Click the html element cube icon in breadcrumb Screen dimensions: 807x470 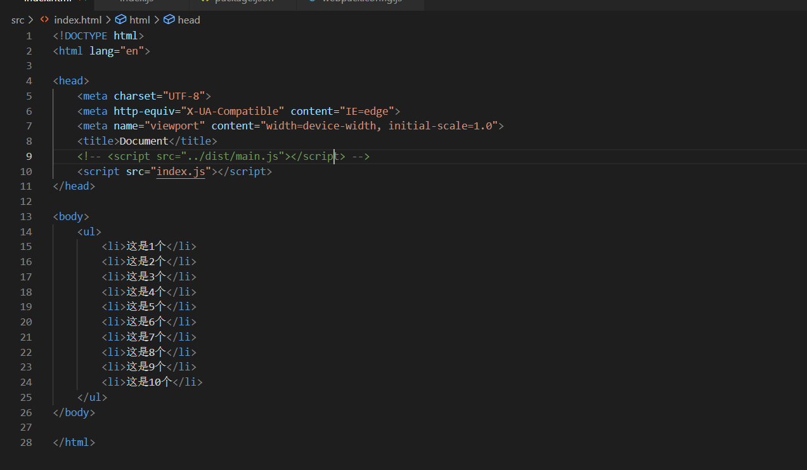120,20
